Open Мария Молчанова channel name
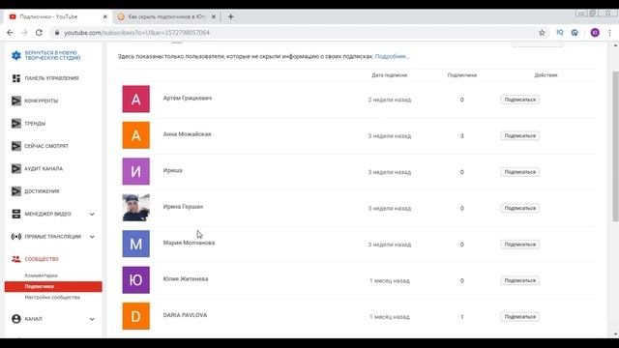 click(189, 243)
